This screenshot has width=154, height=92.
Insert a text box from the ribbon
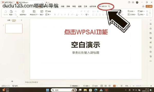(x=132, y=15)
